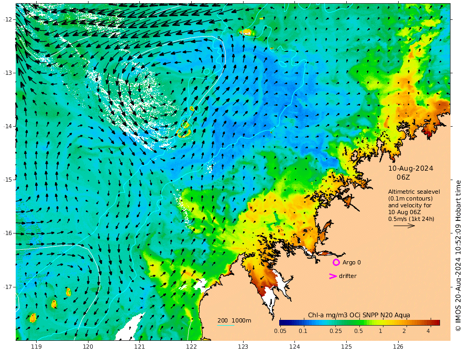Click the '(0.1m contours)' caption line
Image resolution: width=461 pixels, height=356 pixels.
(x=410, y=198)
